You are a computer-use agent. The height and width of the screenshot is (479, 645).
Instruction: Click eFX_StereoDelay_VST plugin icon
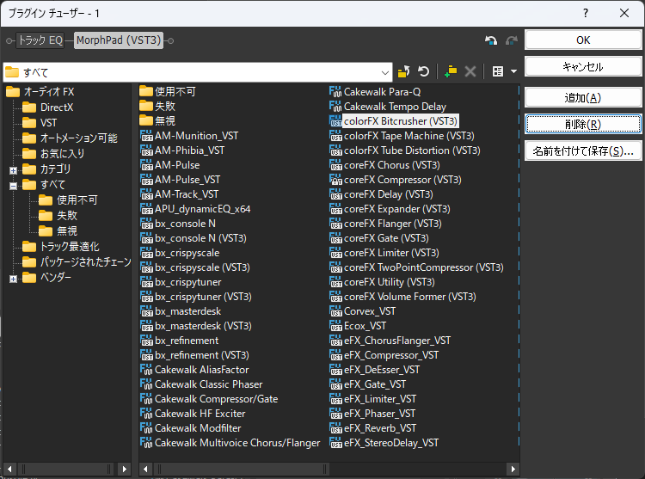(335, 443)
